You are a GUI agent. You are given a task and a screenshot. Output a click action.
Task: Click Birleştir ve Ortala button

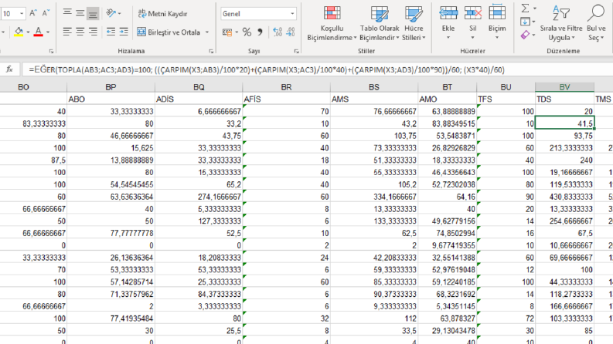(169, 32)
